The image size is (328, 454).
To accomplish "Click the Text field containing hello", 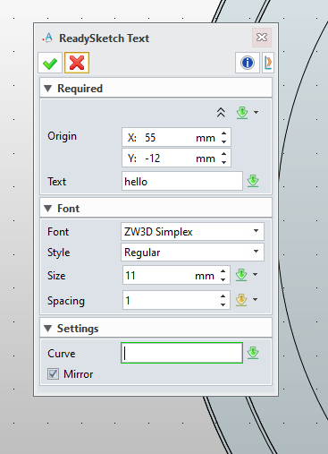I will pos(182,181).
